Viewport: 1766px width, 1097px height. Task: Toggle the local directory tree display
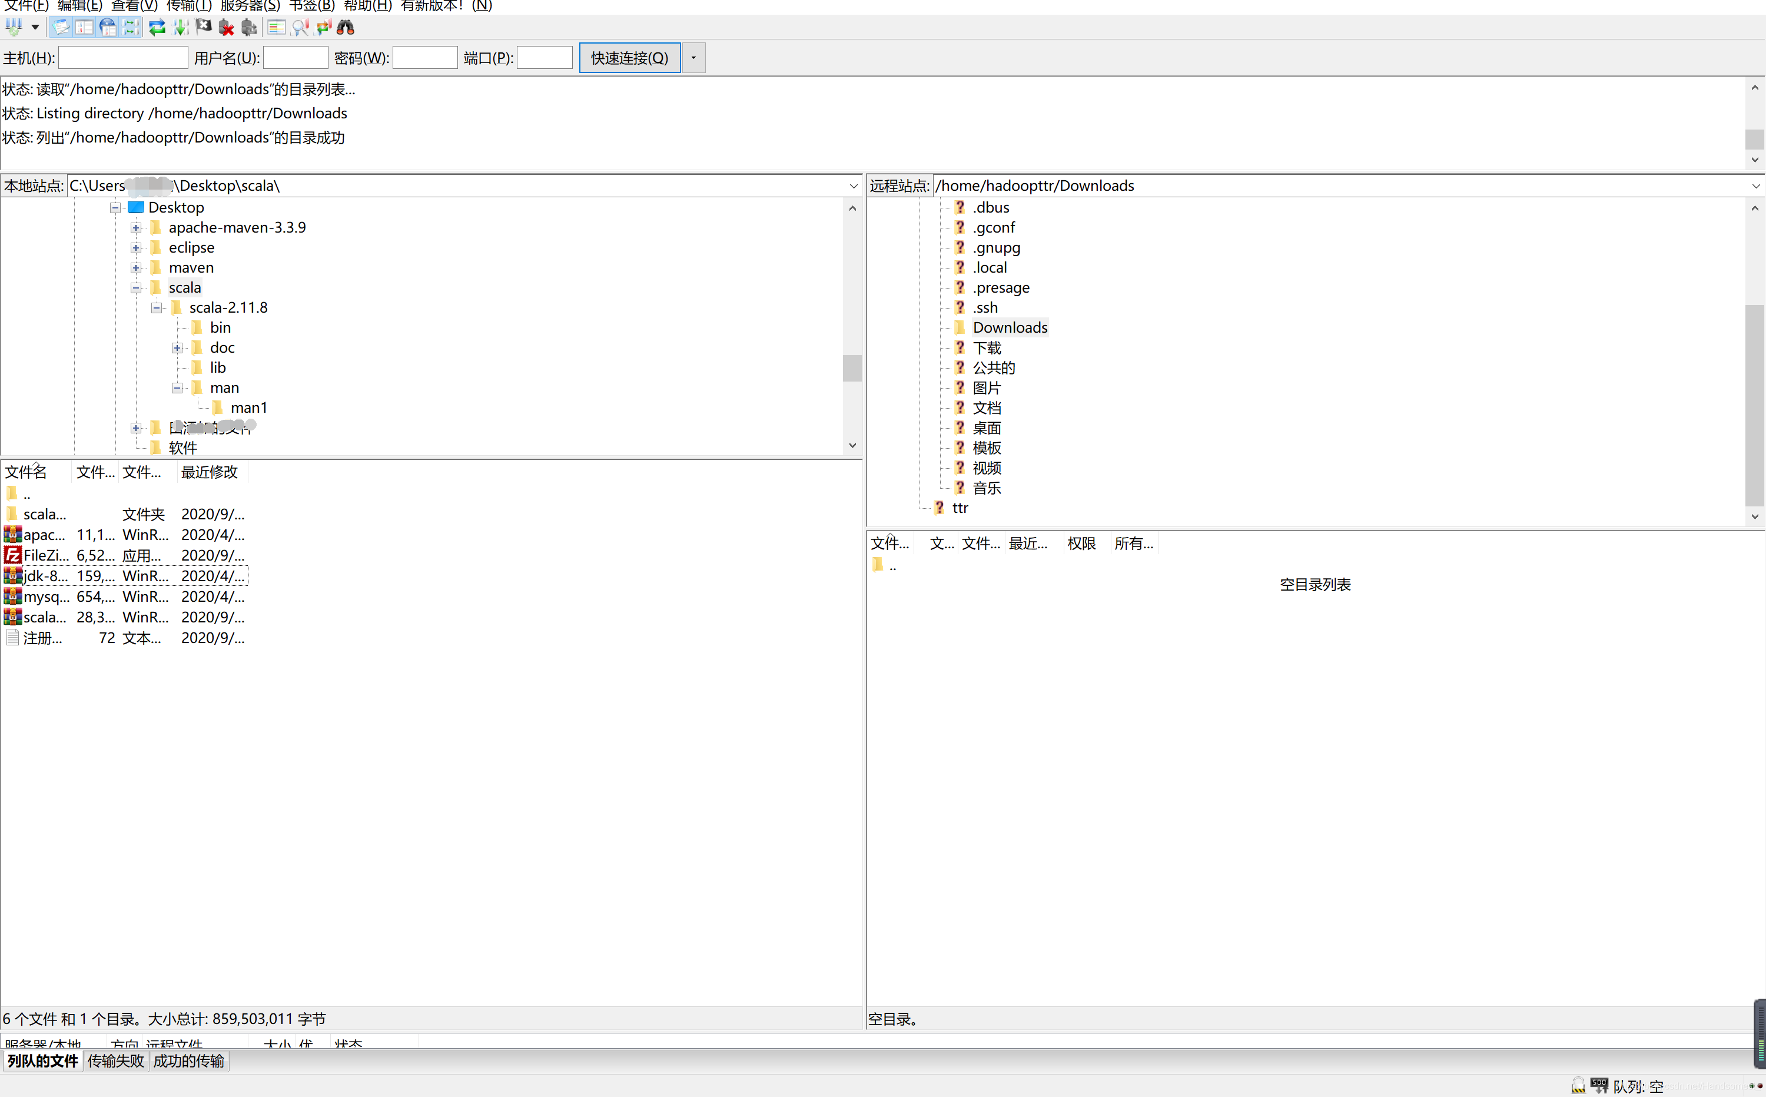coord(85,28)
